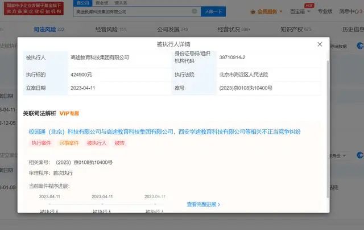This screenshot has width=364, height=230.
Task: Click the case number (2023)京0108执10400号 in the table
Action: tap(246, 88)
